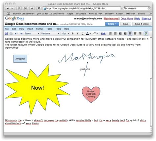This screenshot has width=156, height=141.
Task: Insert a numbered list
Action: click(x=110, y=33)
